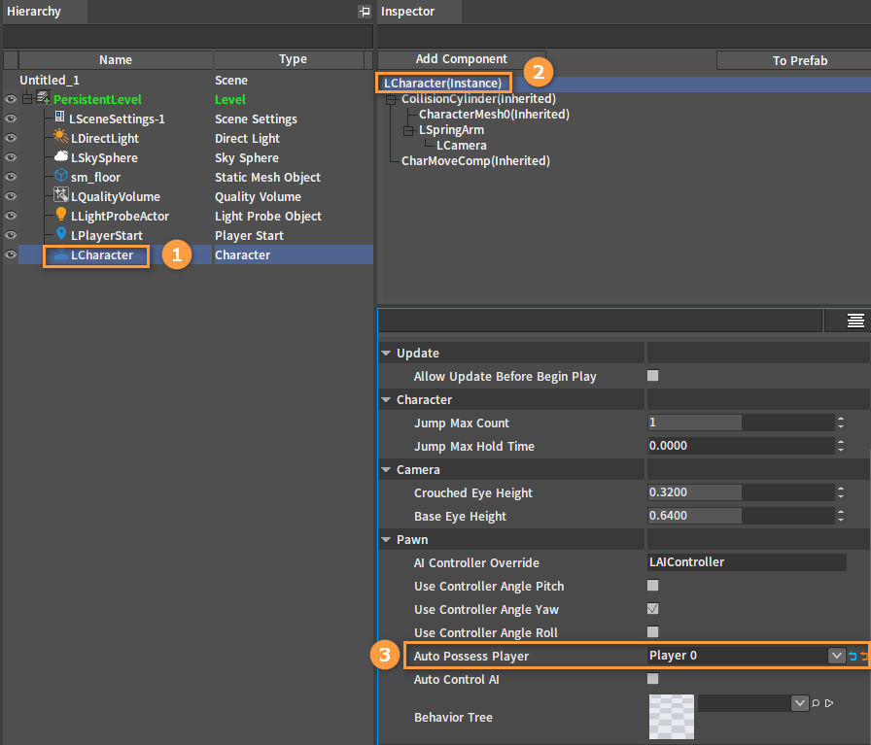871x745 pixels.
Task: Click the LSceneSettings-1 settings icon
Action: [x=59, y=117]
